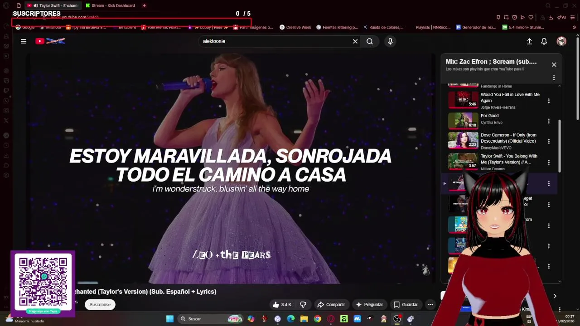580x326 pixels.
Task: Open the YouTube guide hamburger menu
Action: pos(24,41)
